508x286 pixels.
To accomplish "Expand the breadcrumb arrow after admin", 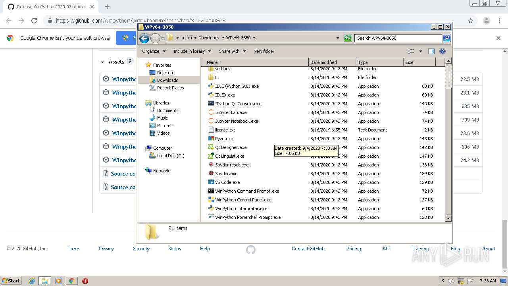I will pos(195,38).
